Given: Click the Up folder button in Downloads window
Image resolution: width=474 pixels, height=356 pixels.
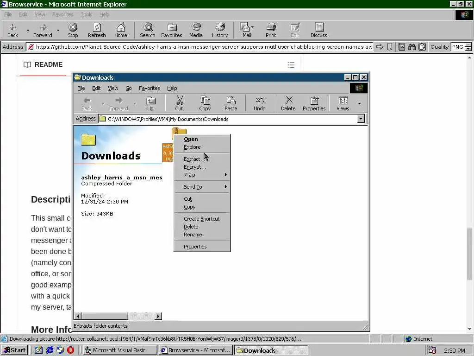Looking at the screenshot, I should click(x=150, y=103).
